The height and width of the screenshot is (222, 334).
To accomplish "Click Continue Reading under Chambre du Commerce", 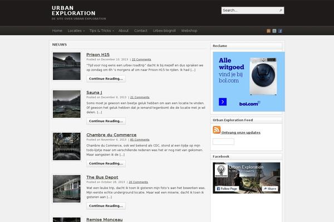I will 106,163.
